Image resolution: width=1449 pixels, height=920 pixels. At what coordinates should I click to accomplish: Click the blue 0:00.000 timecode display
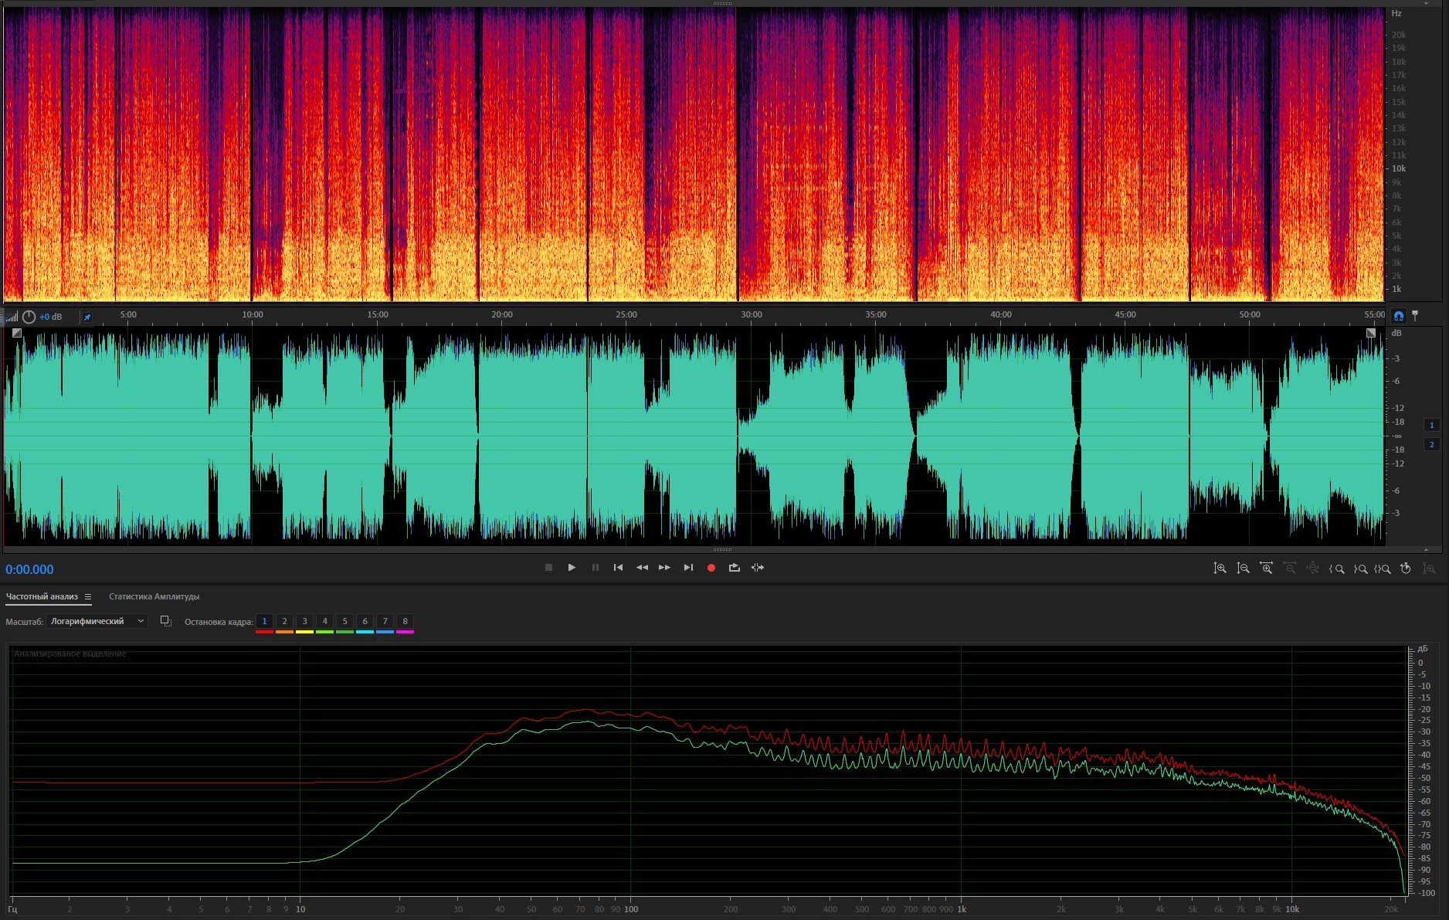coord(29,569)
